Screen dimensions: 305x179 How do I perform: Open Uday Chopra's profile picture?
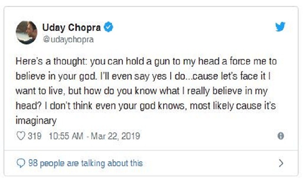pyautogui.click(x=27, y=32)
